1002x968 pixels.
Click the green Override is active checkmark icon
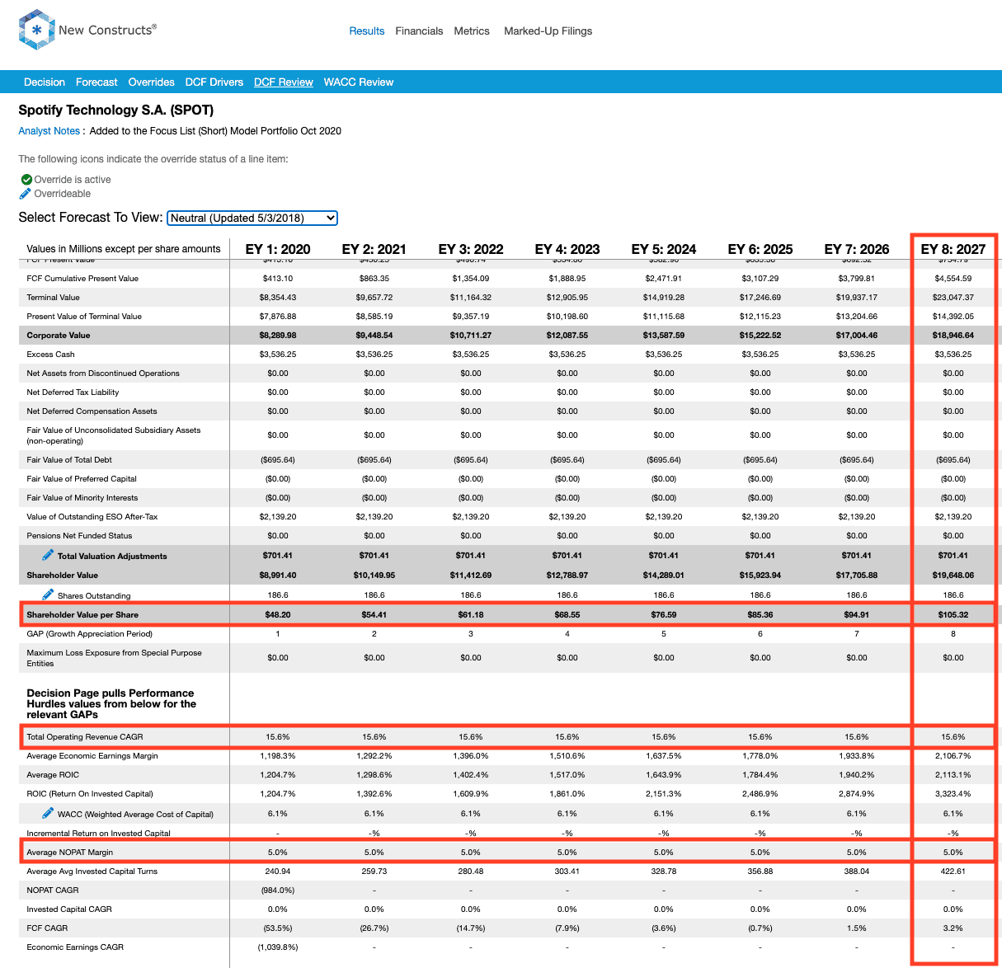click(x=26, y=179)
